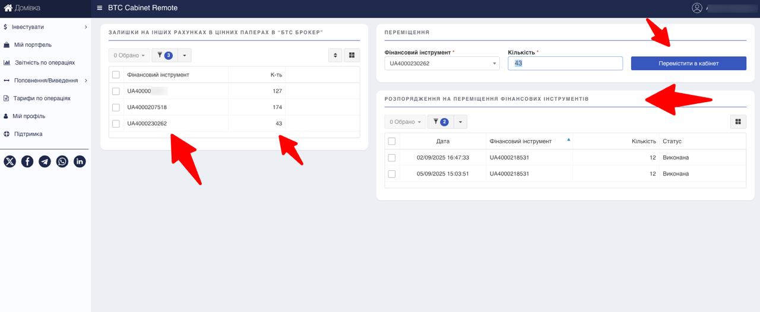Open the Фінансовий інструмент dropdown
The image size is (760, 312).
point(442,63)
